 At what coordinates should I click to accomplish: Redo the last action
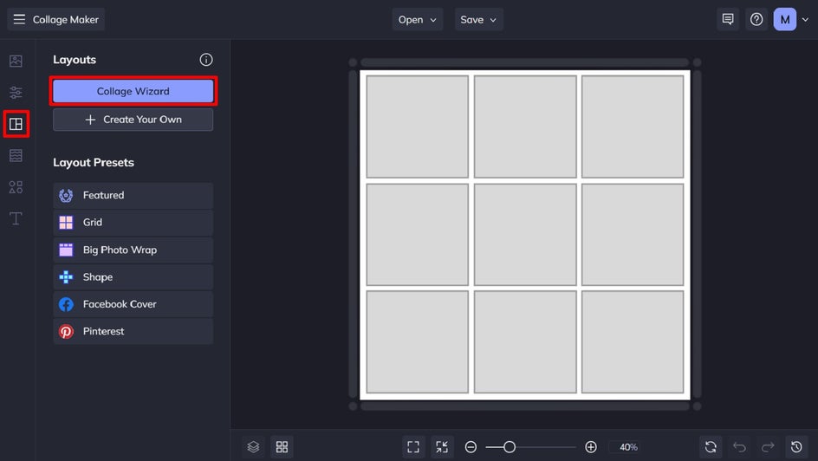pyautogui.click(x=768, y=447)
